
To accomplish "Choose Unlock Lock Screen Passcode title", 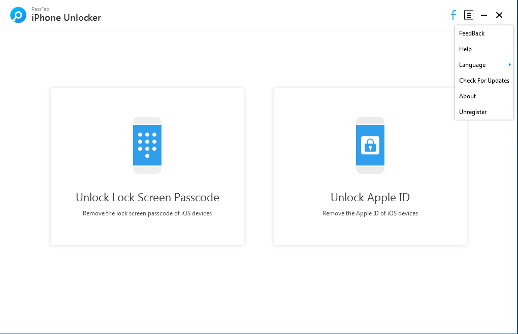I will pos(147,197).
